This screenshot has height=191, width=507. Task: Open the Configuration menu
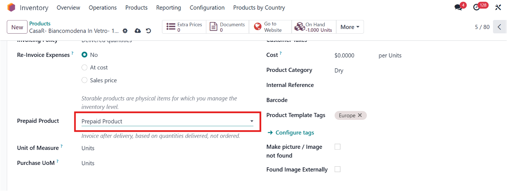pyautogui.click(x=207, y=8)
